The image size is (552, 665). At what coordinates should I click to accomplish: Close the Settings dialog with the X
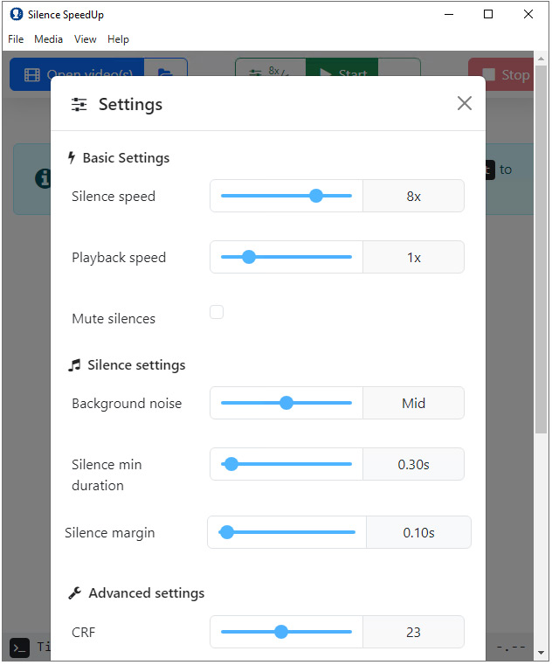coord(465,103)
